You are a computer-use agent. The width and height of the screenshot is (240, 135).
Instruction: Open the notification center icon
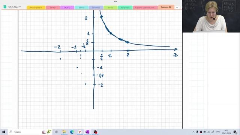235,132
